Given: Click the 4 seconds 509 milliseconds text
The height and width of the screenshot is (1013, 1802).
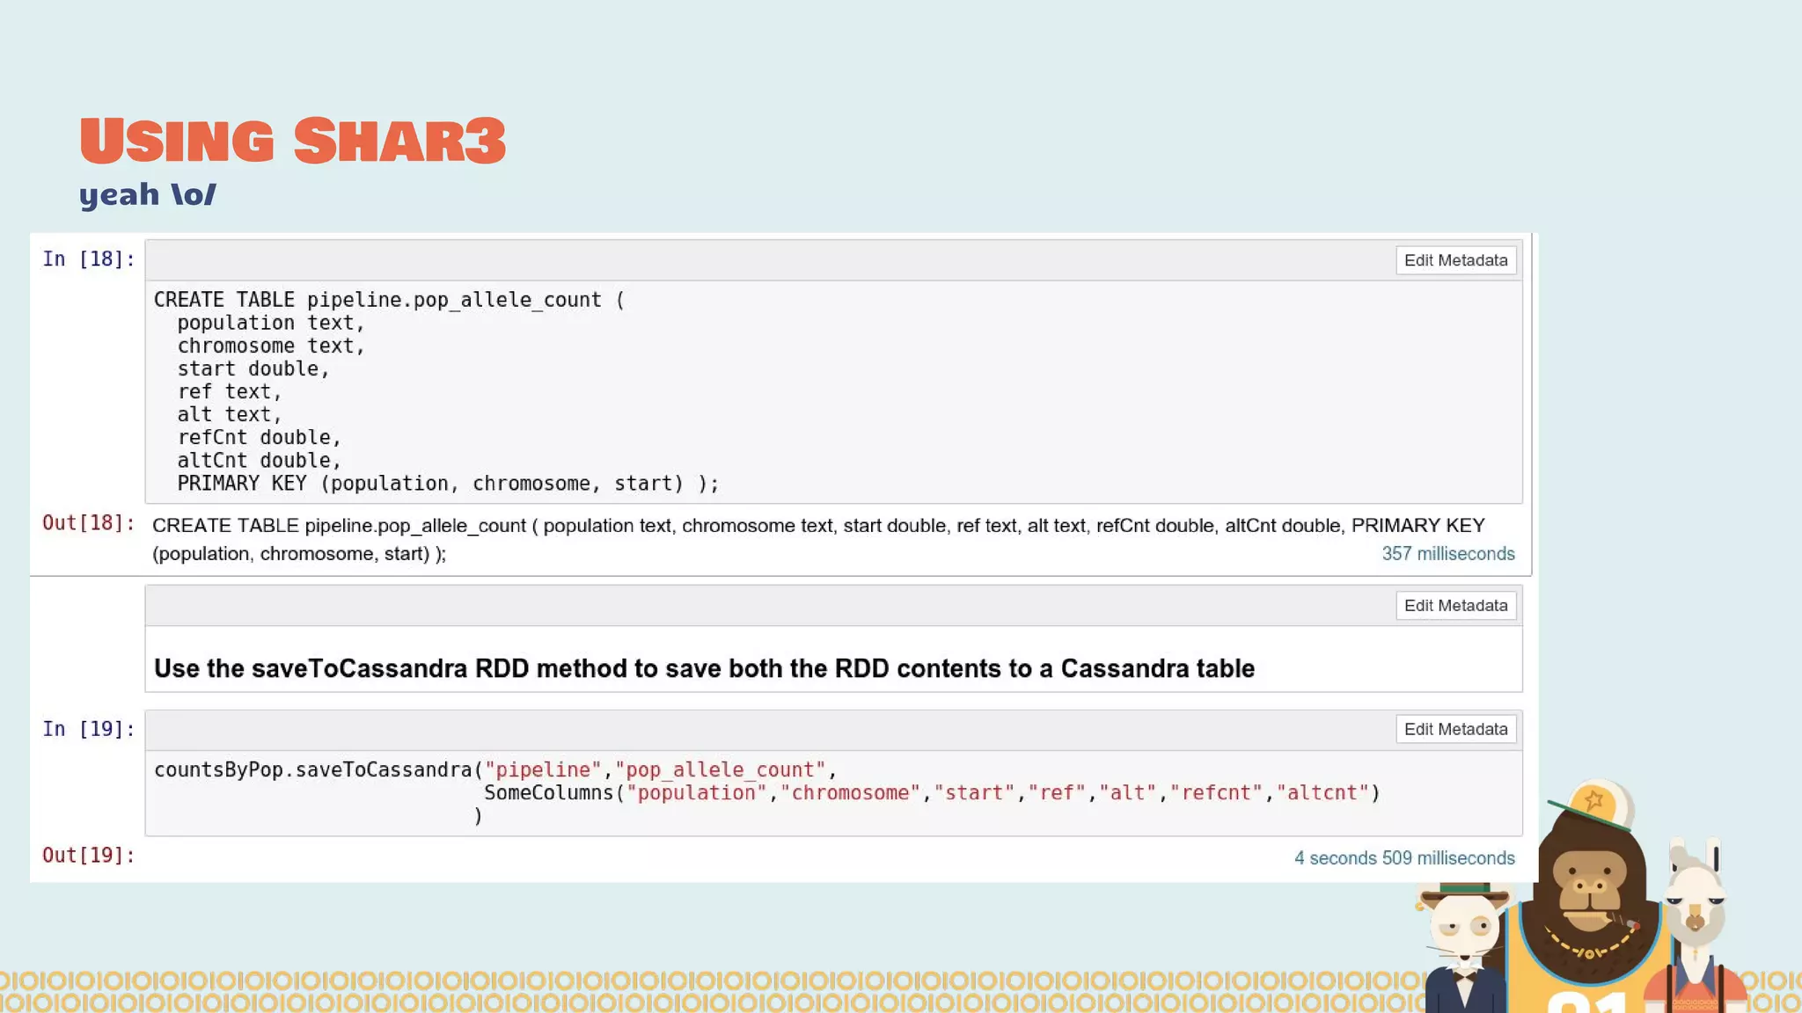Looking at the screenshot, I should pyautogui.click(x=1403, y=858).
